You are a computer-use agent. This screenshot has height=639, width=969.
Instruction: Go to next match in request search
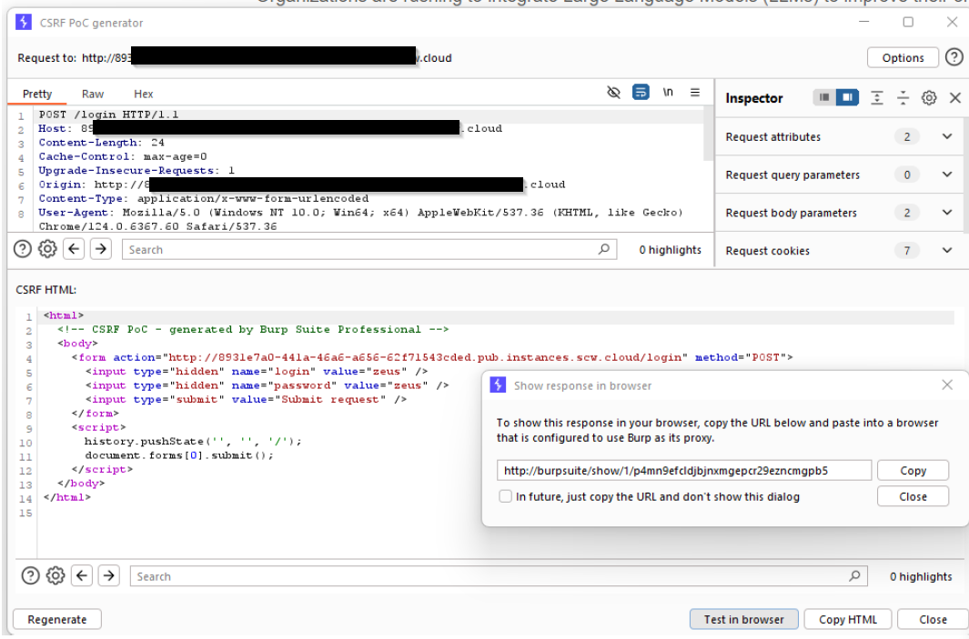coord(101,249)
